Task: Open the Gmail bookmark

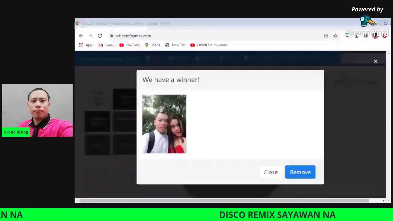Action: tap(106, 45)
